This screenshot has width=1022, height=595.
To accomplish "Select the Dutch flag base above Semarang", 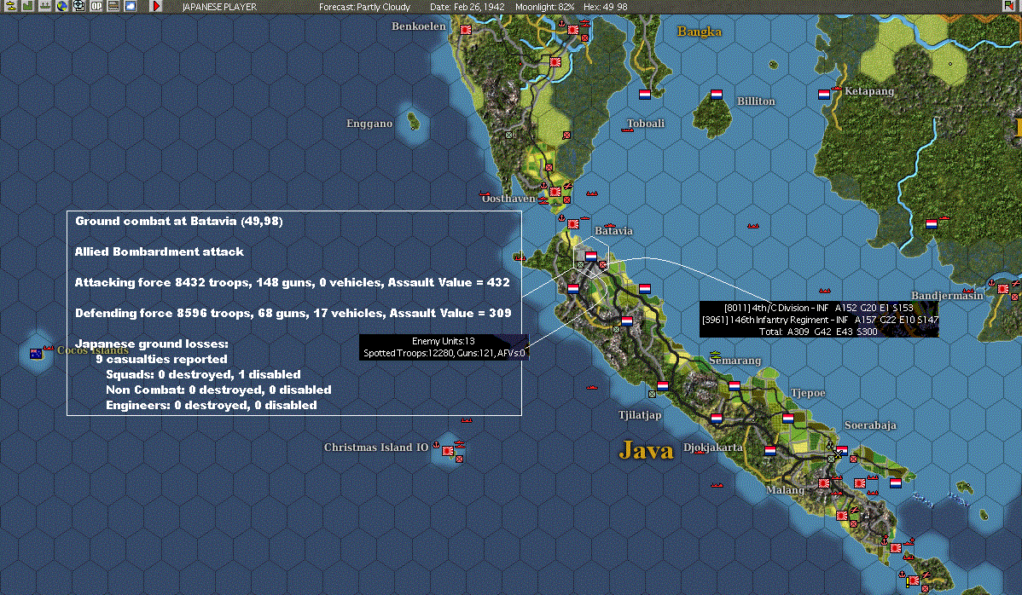I will (735, 386).
